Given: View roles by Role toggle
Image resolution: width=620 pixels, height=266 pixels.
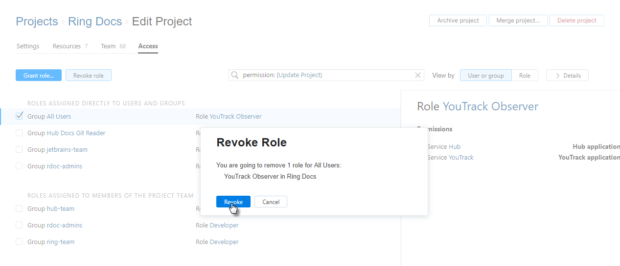Looking at the screenshot, I should point(525,76).
